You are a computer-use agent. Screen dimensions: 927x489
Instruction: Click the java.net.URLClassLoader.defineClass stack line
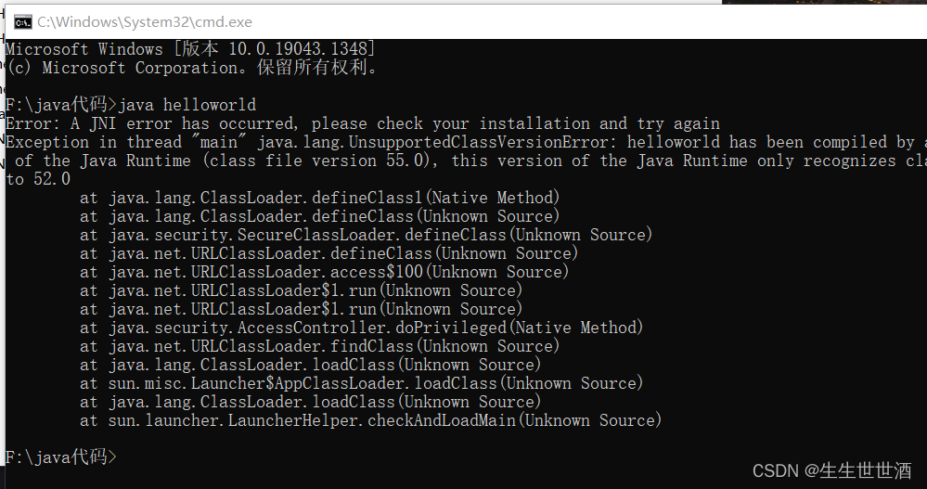[x=328, y=253]
